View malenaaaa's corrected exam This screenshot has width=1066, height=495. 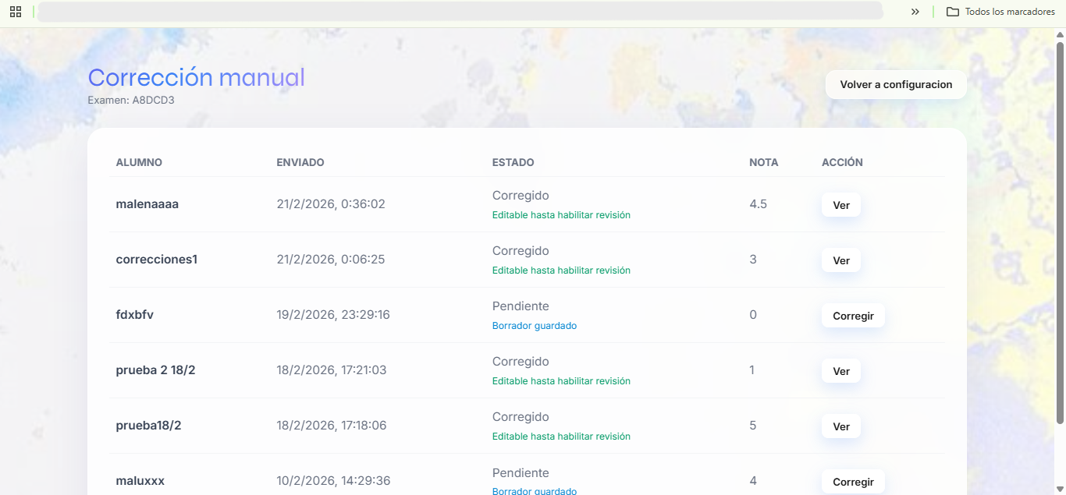click(x=841, y=205)
